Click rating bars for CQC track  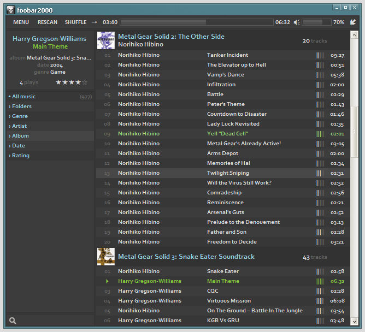pos(320,291)
